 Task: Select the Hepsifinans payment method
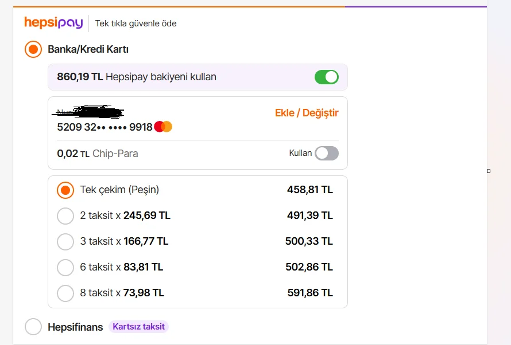tap(33, 327)
